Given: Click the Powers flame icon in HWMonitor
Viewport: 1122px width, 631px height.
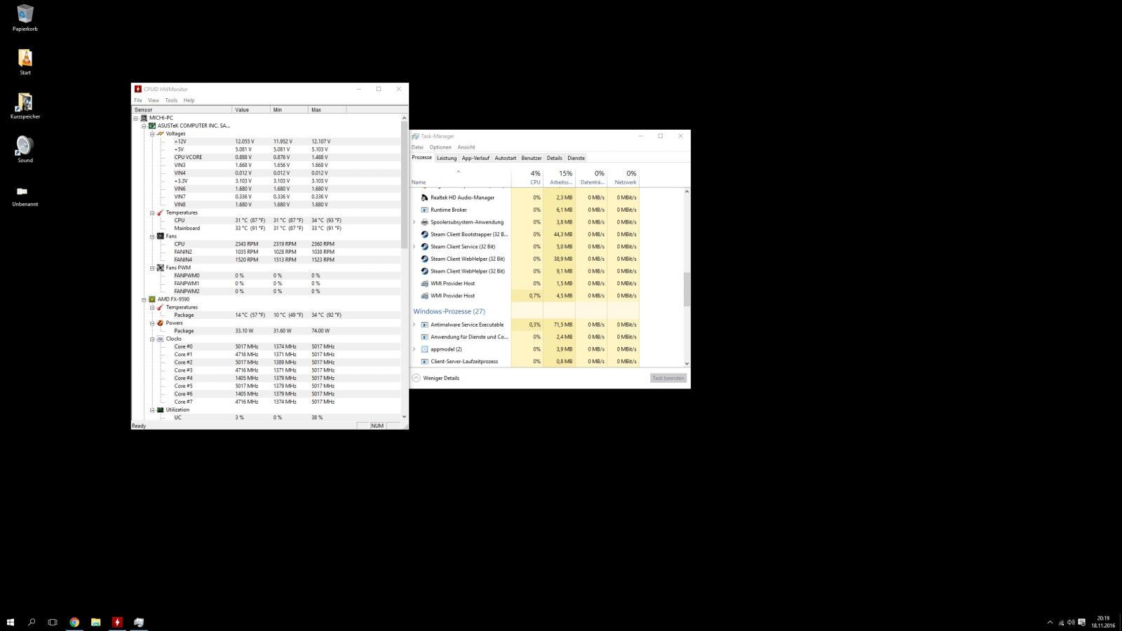Looking at the screenshot, I should pos(161,323).
